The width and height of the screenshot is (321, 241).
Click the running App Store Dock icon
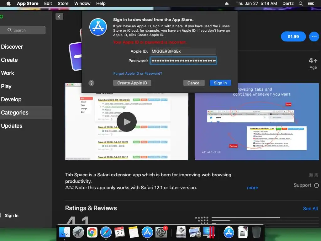pos(147,233)
